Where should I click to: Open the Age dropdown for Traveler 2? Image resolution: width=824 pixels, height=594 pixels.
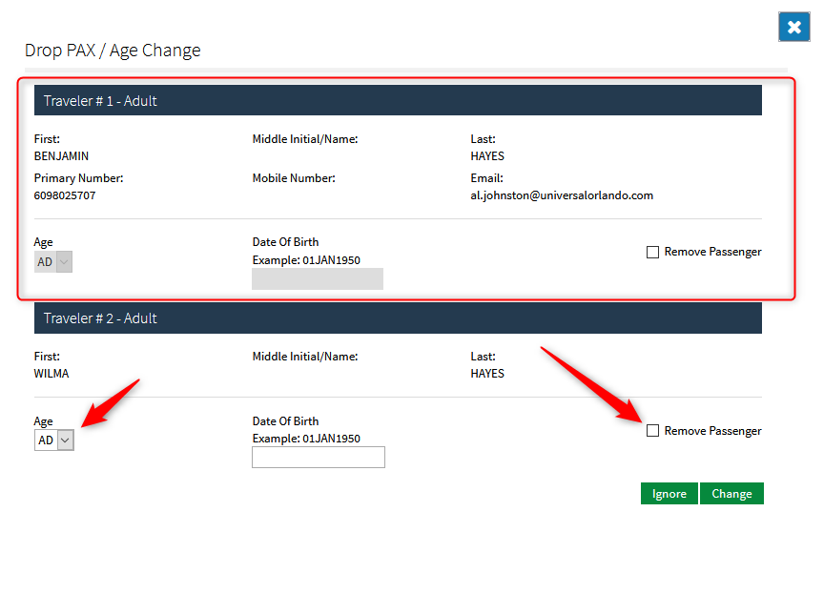pyautogui.click(x=54, y=440)
